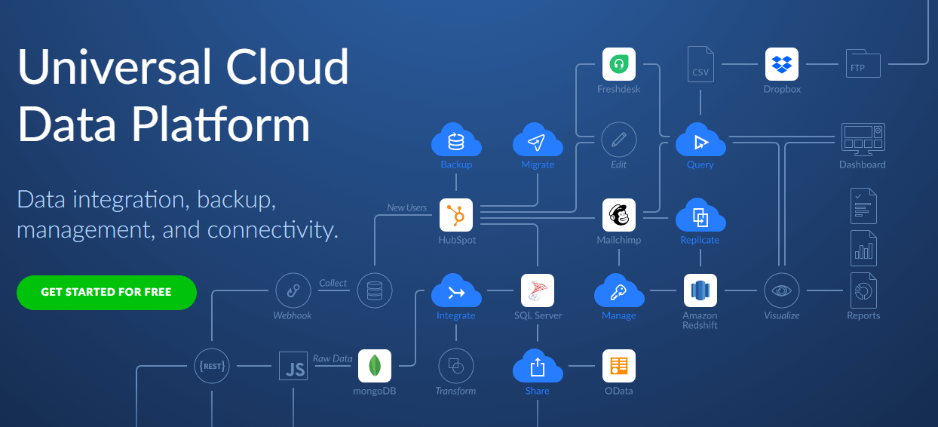Click the "OData" label text
The height and width of the screenshot is (427, 938).
point(619,391)
